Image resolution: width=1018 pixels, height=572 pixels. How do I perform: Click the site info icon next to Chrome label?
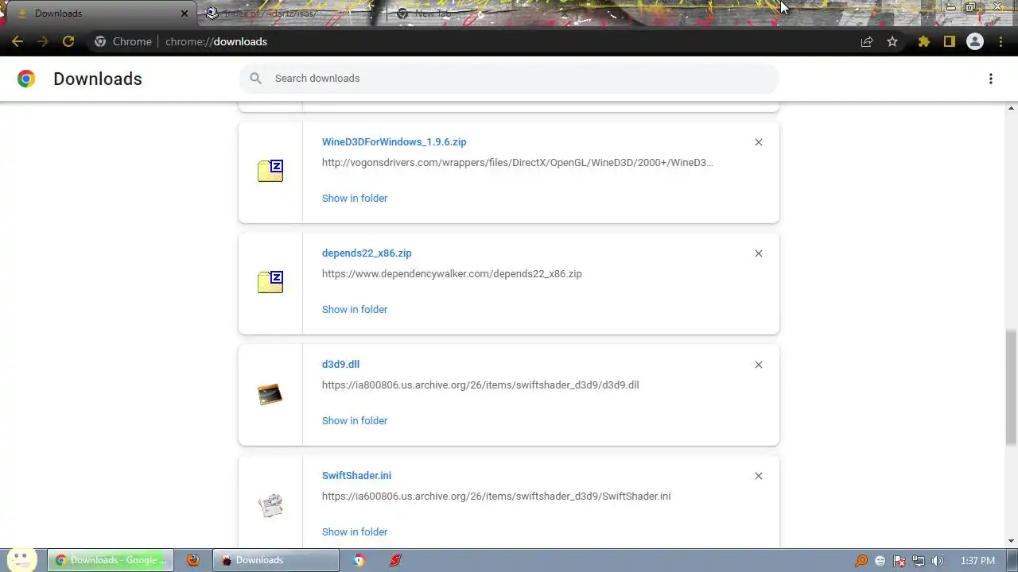tap(100, 41)
